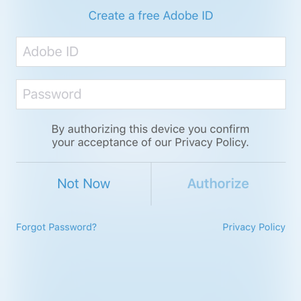The image size is (301, 301).
Task: Tap the Create a free Adobe ID link
Action: (x=150, y=16)
